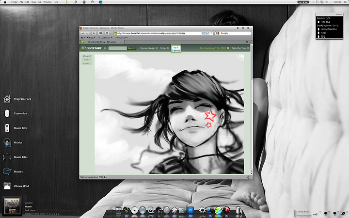Open the Music Box iPod icon
The width and height of the screenshot is (349, 218).
[x=7, y=128]
